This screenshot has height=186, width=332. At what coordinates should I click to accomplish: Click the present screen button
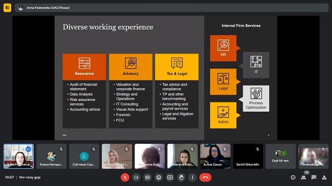click(170, 177)
